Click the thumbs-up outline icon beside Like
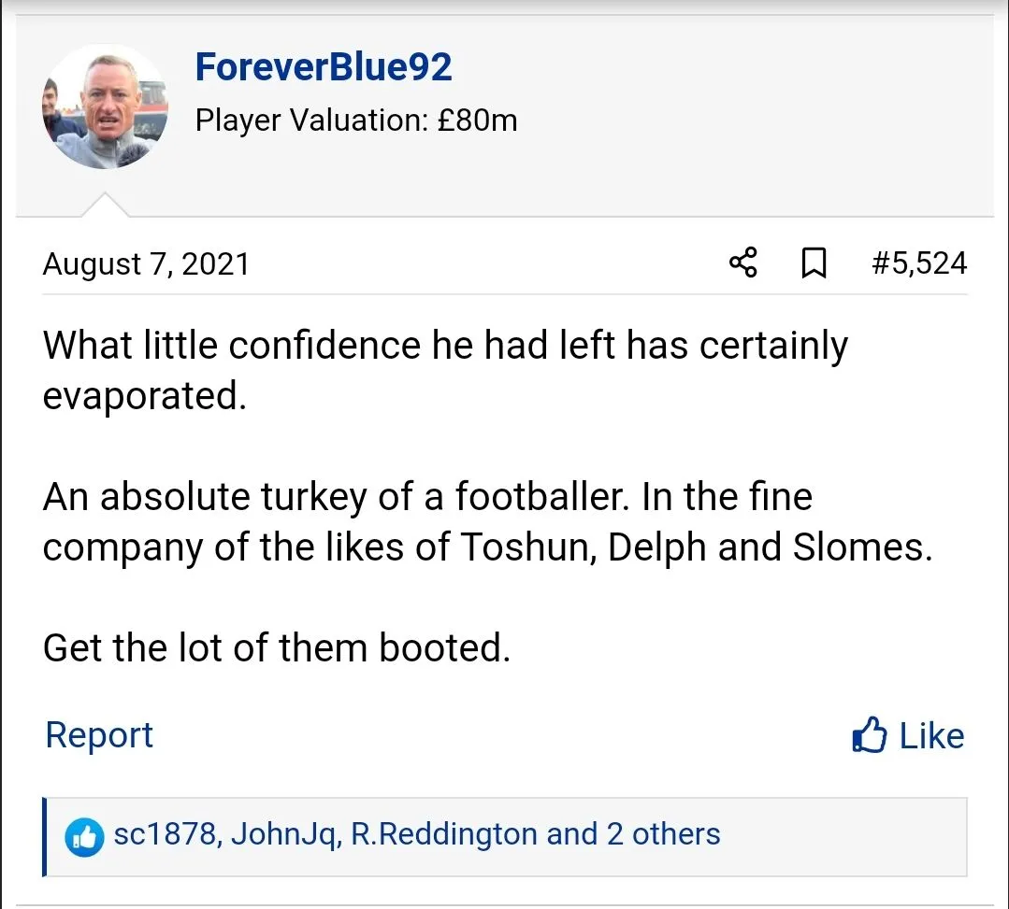Image resolution: width=1009 pixels, height=909 pixels. pyautogui.click(x=869, y=736)
